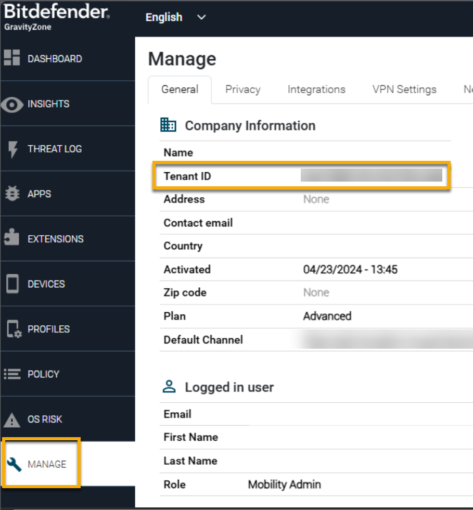Switch to the General tab

180,90
